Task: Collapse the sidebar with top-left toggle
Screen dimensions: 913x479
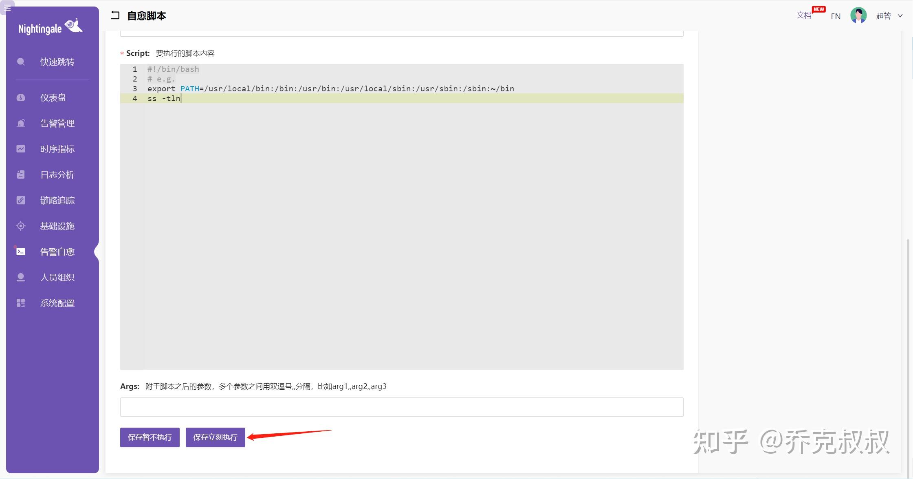Action: click(x=7, y=7)
